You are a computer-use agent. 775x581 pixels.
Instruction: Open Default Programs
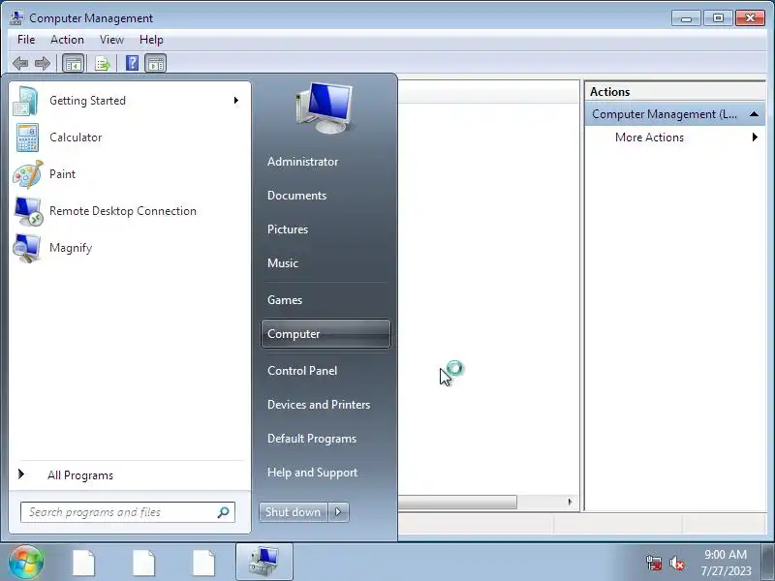click(312, 439)
